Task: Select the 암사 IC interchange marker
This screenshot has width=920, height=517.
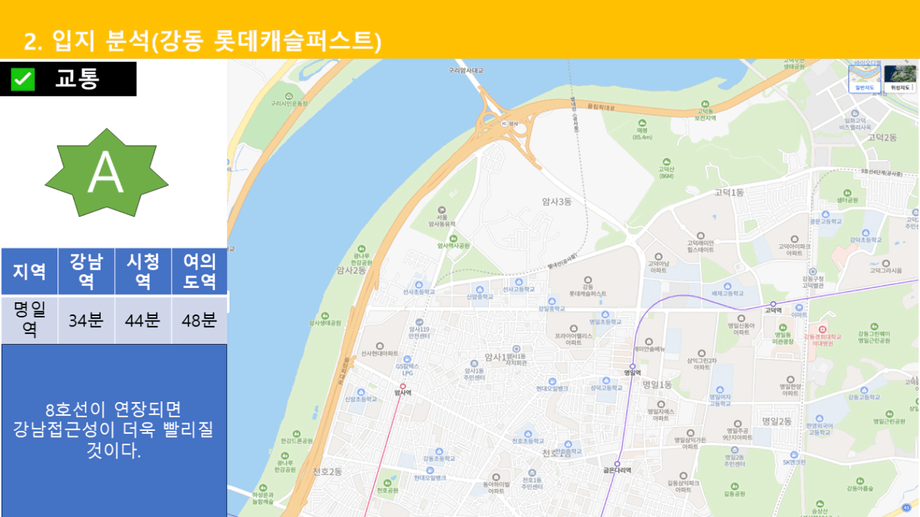Action: (x=504, y=122)
